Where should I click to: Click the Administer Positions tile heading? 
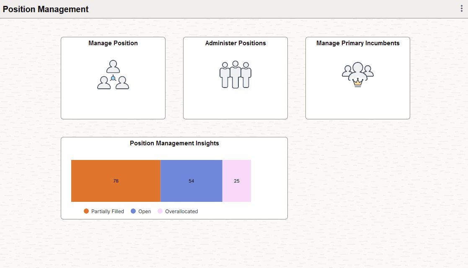coord(235,43)
